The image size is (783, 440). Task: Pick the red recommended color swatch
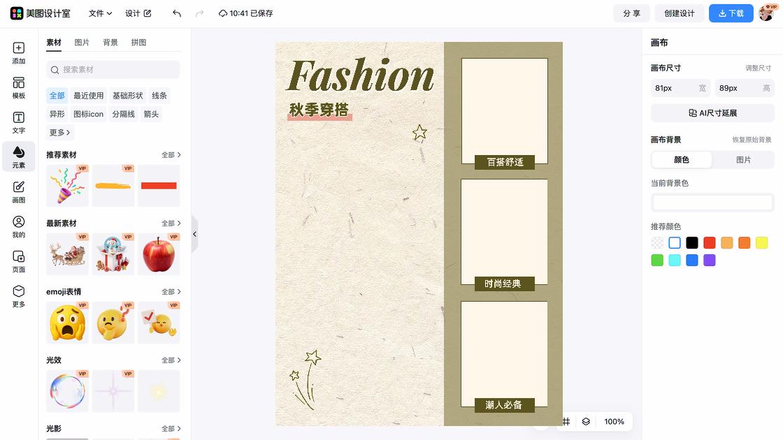pos(709,243)
